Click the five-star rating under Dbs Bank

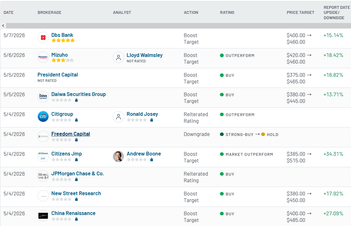click(63, 41)
